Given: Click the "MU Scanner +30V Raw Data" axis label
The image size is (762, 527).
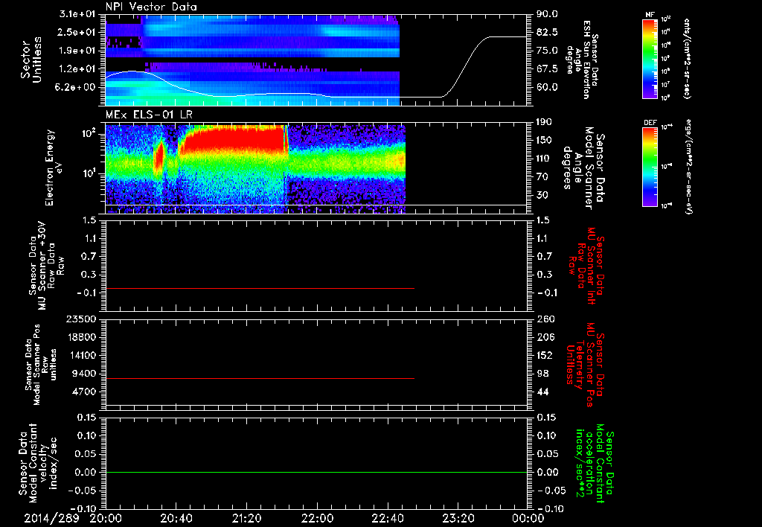Looking at the screenshot, I should [45, 266].
